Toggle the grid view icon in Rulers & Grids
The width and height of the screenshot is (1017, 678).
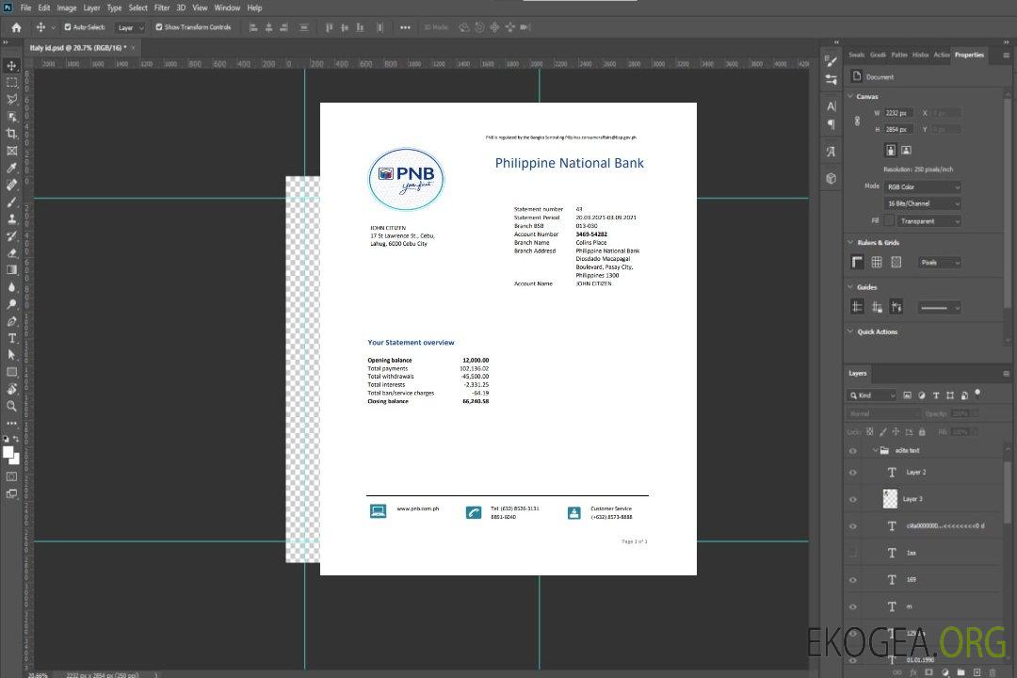point(877,262)
